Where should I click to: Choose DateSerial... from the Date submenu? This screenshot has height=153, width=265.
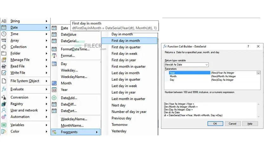(x=70, y=41)
